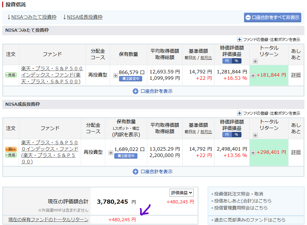Open 投信あしあと(合計)はこちら link
Screen dimensions: 307x225
click(243, 201)
